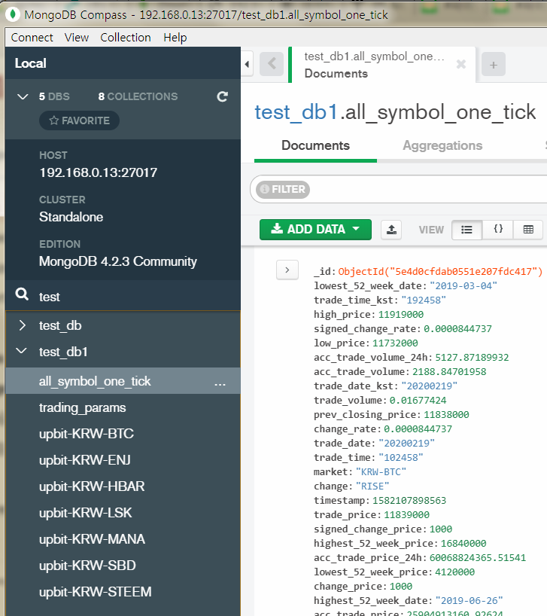Switch to list view icon
Viewport: 547px width, 616px height.
click(x=466, y=230)
